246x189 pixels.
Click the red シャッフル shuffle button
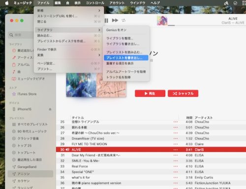click(183, 93)
